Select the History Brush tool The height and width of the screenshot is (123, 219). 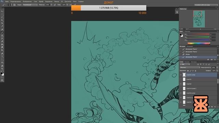point(2,39)
